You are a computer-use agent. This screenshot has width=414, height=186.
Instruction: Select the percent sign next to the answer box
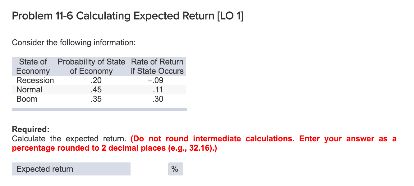tap(175, 169)
